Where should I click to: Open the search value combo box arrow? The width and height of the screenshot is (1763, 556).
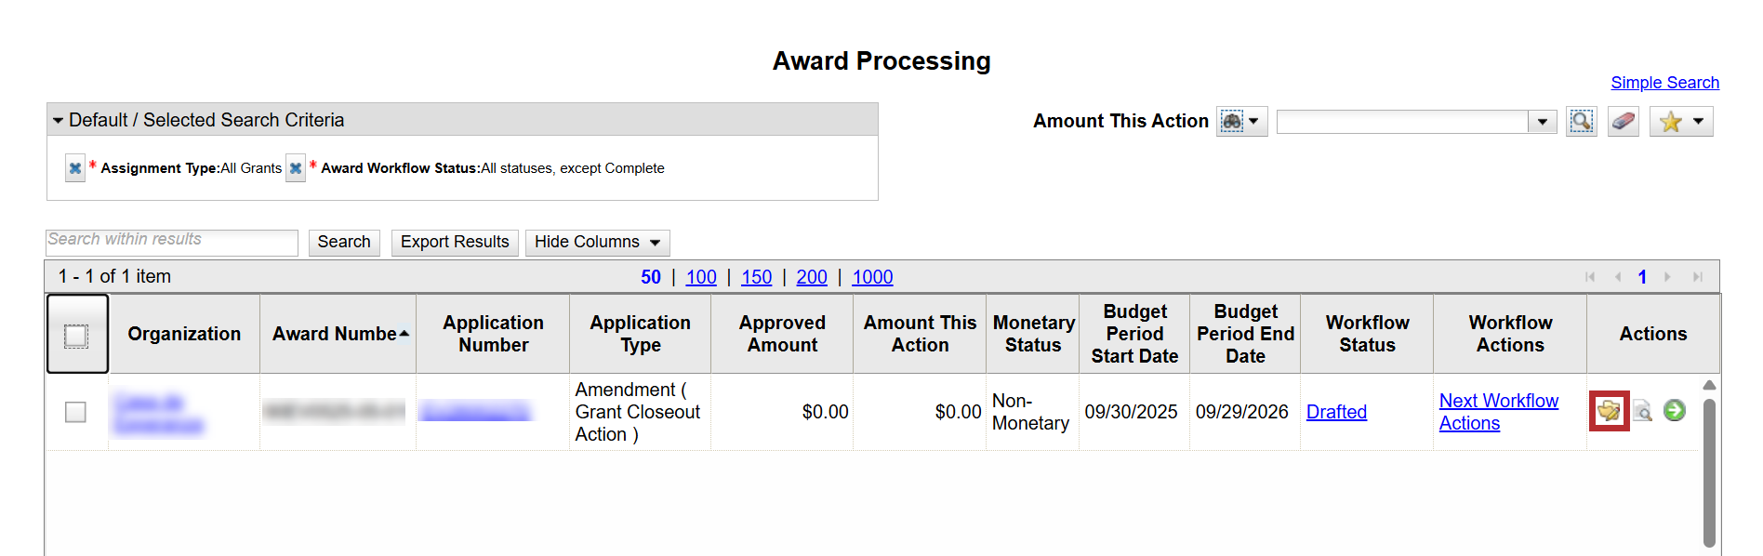tap(1543, 122)
